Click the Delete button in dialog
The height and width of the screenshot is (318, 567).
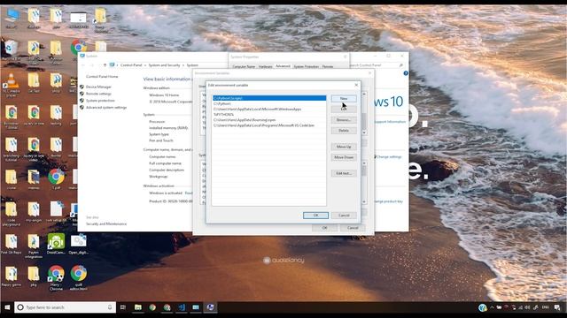pyautogui.click(x=344, y=131)
